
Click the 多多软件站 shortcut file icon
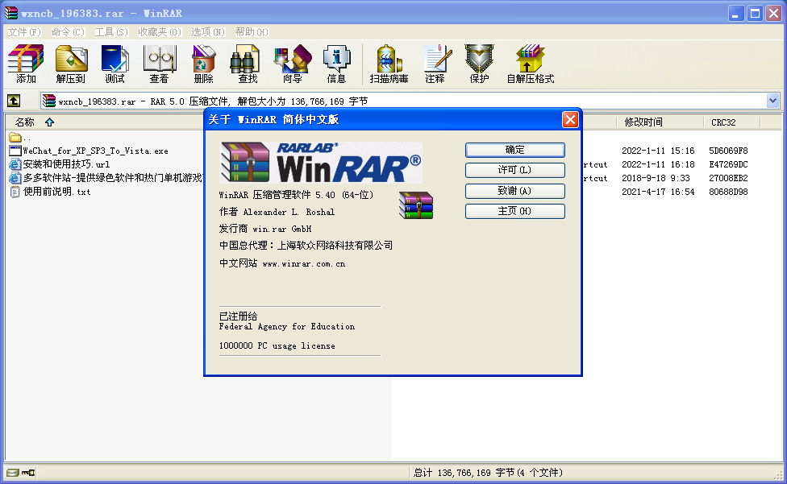click(15, 178)
